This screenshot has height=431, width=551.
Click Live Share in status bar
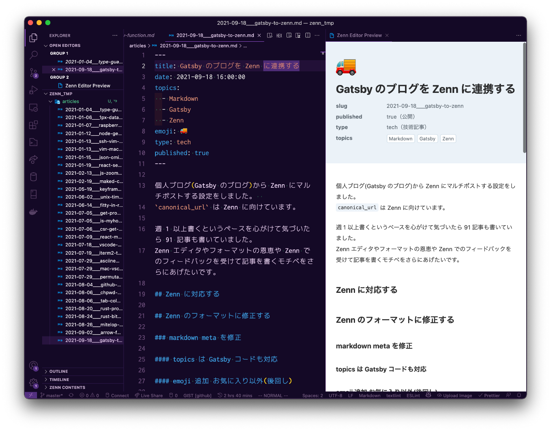tap(149, 396)
